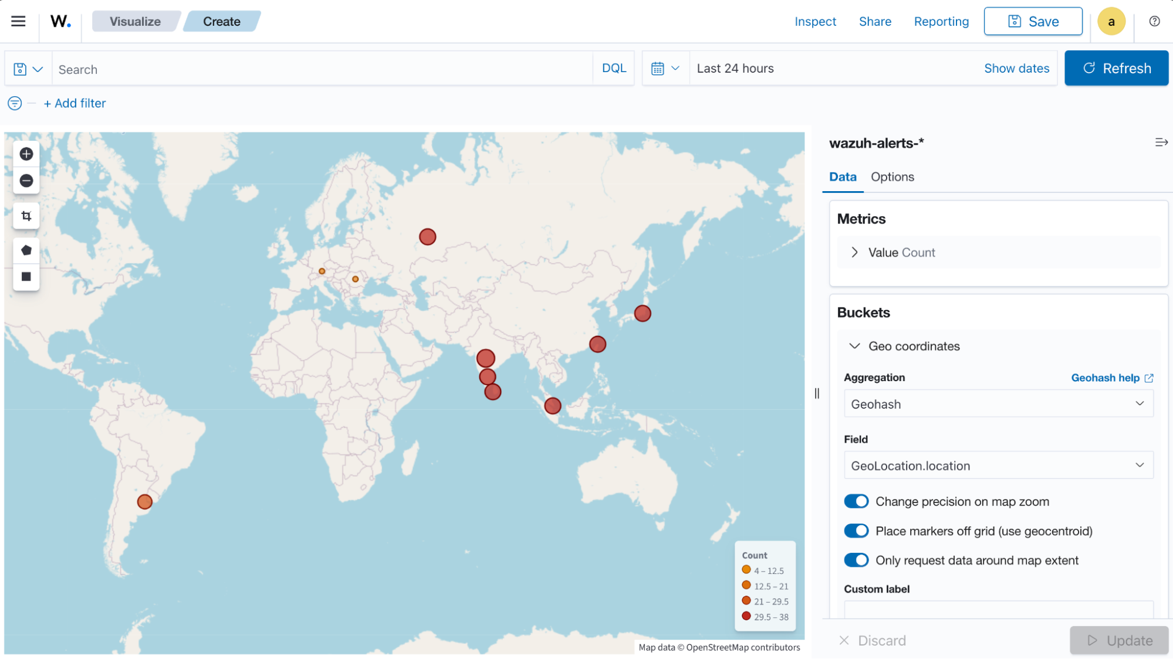
Task: Collapse the Geo coordinates bucket
Action: pos(855,346)
